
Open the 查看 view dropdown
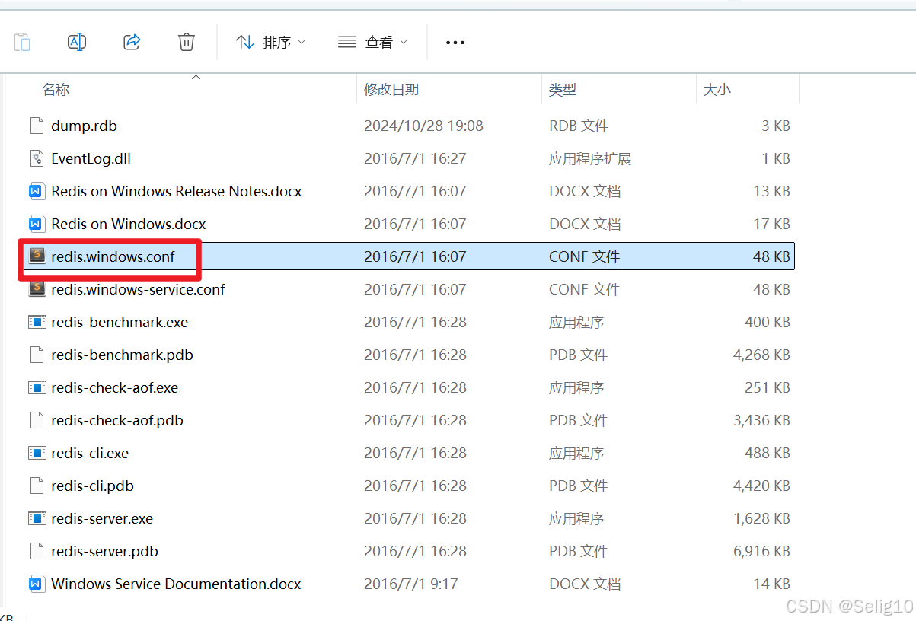tap(372, 43)
